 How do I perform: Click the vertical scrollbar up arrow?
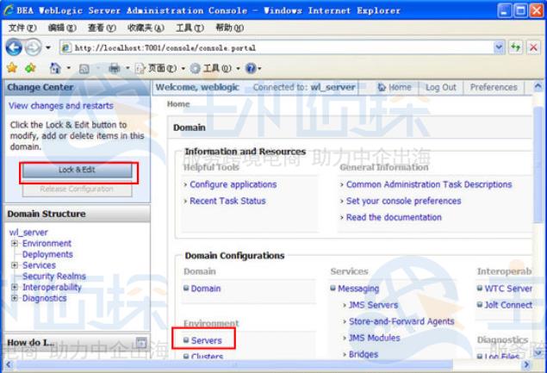click(x=538, y=85)
